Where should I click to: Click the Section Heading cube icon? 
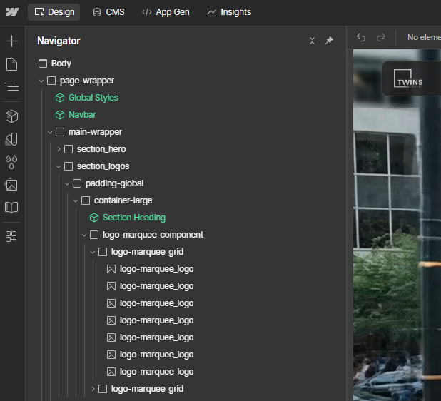(94, 218)
